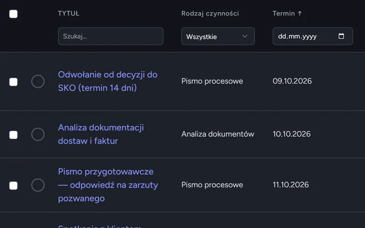Click Pismo procesowe in Pismo przygotowawcze row
Image resolution: width=365 pixels, height=228 pixels.
212,185
